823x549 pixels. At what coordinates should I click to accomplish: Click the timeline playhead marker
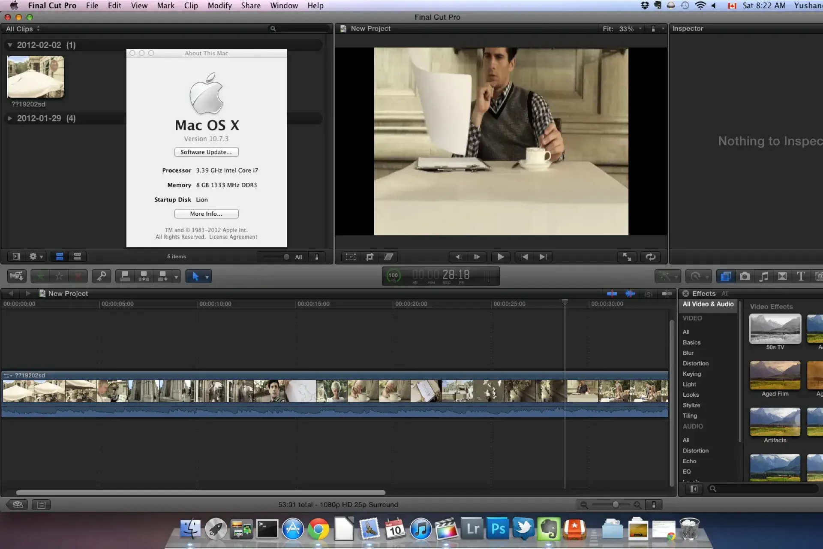coord(565,302)
